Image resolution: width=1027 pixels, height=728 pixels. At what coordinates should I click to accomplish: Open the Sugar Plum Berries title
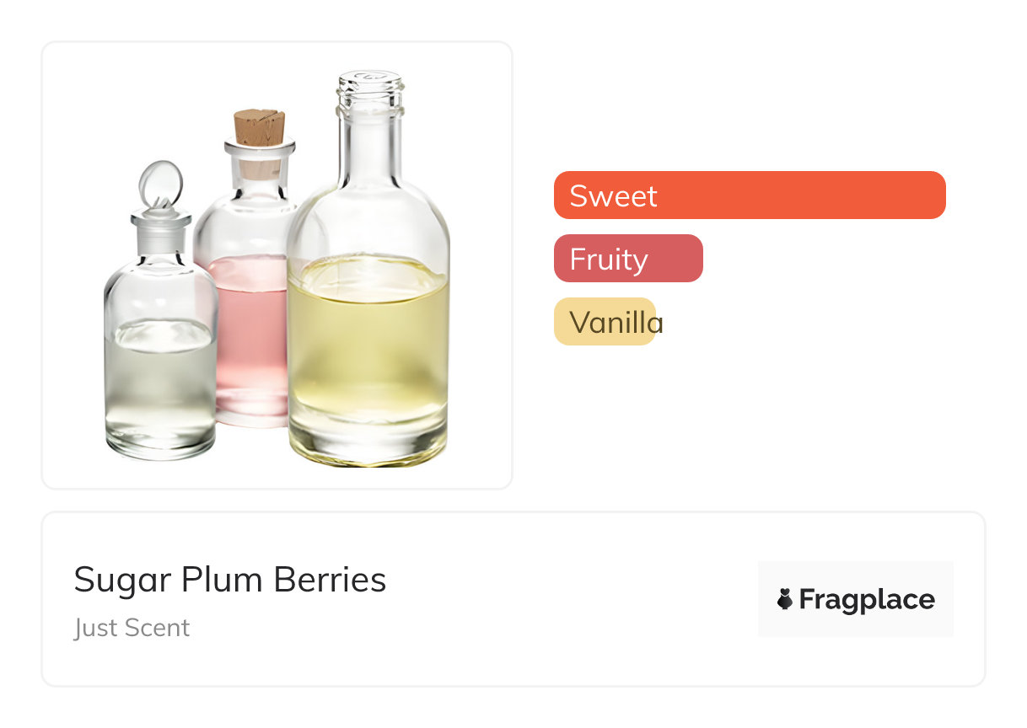tap(229, 580)
